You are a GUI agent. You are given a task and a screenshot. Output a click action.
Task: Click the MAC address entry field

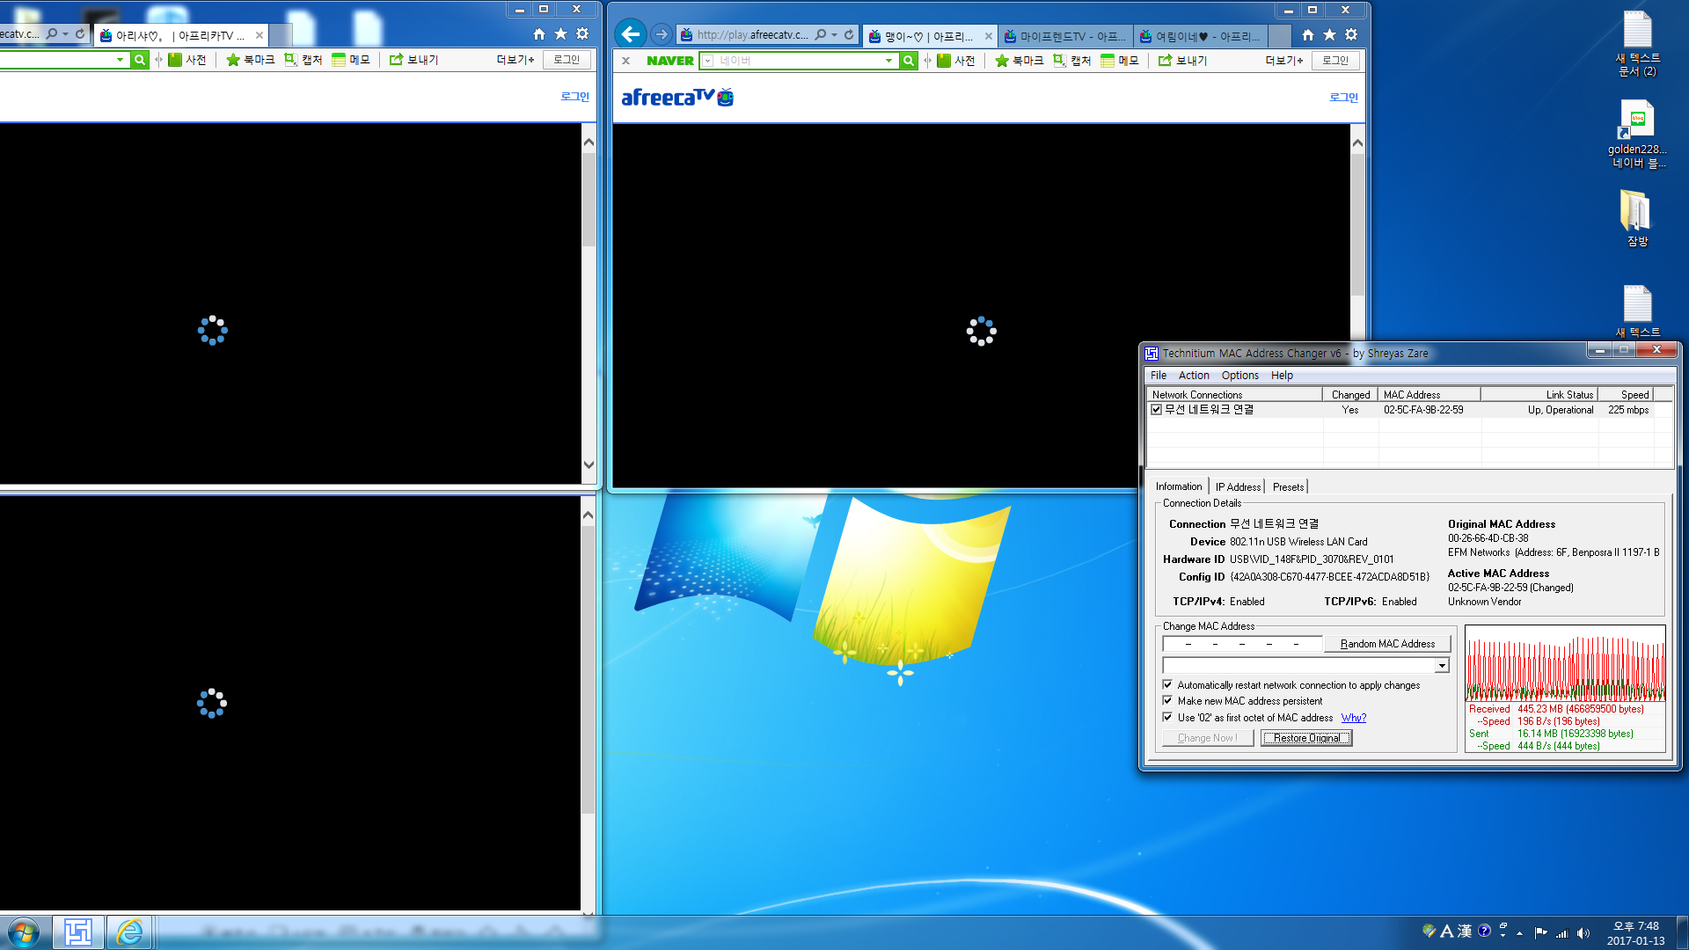click(x=1242, y=643)
